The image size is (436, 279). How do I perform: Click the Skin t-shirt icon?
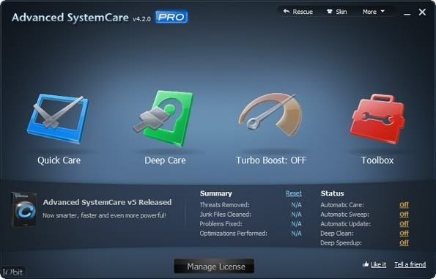330,12
